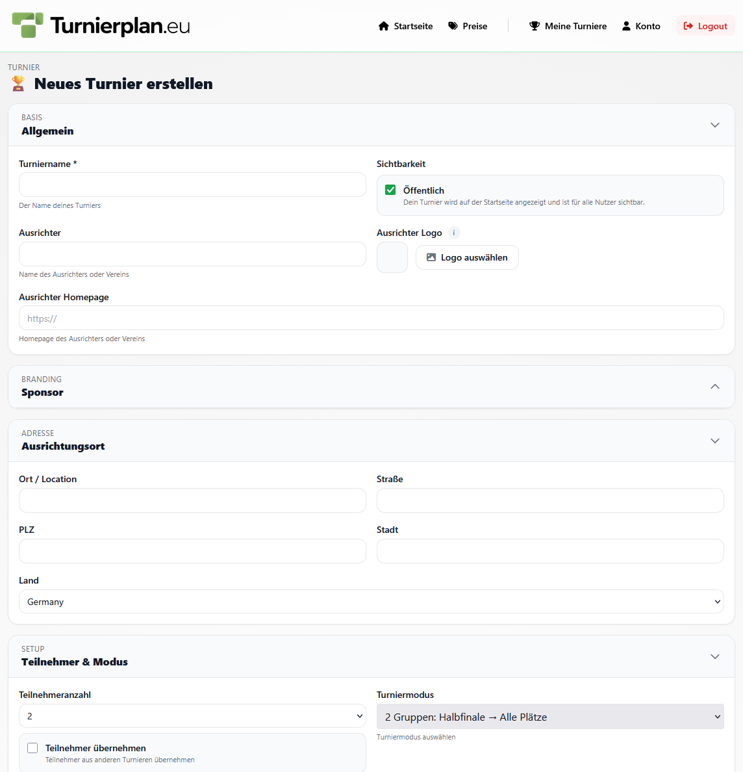Click the info icon next to Ausrichter Logo
The image size is (743, 772).
(x=454, y=233)
